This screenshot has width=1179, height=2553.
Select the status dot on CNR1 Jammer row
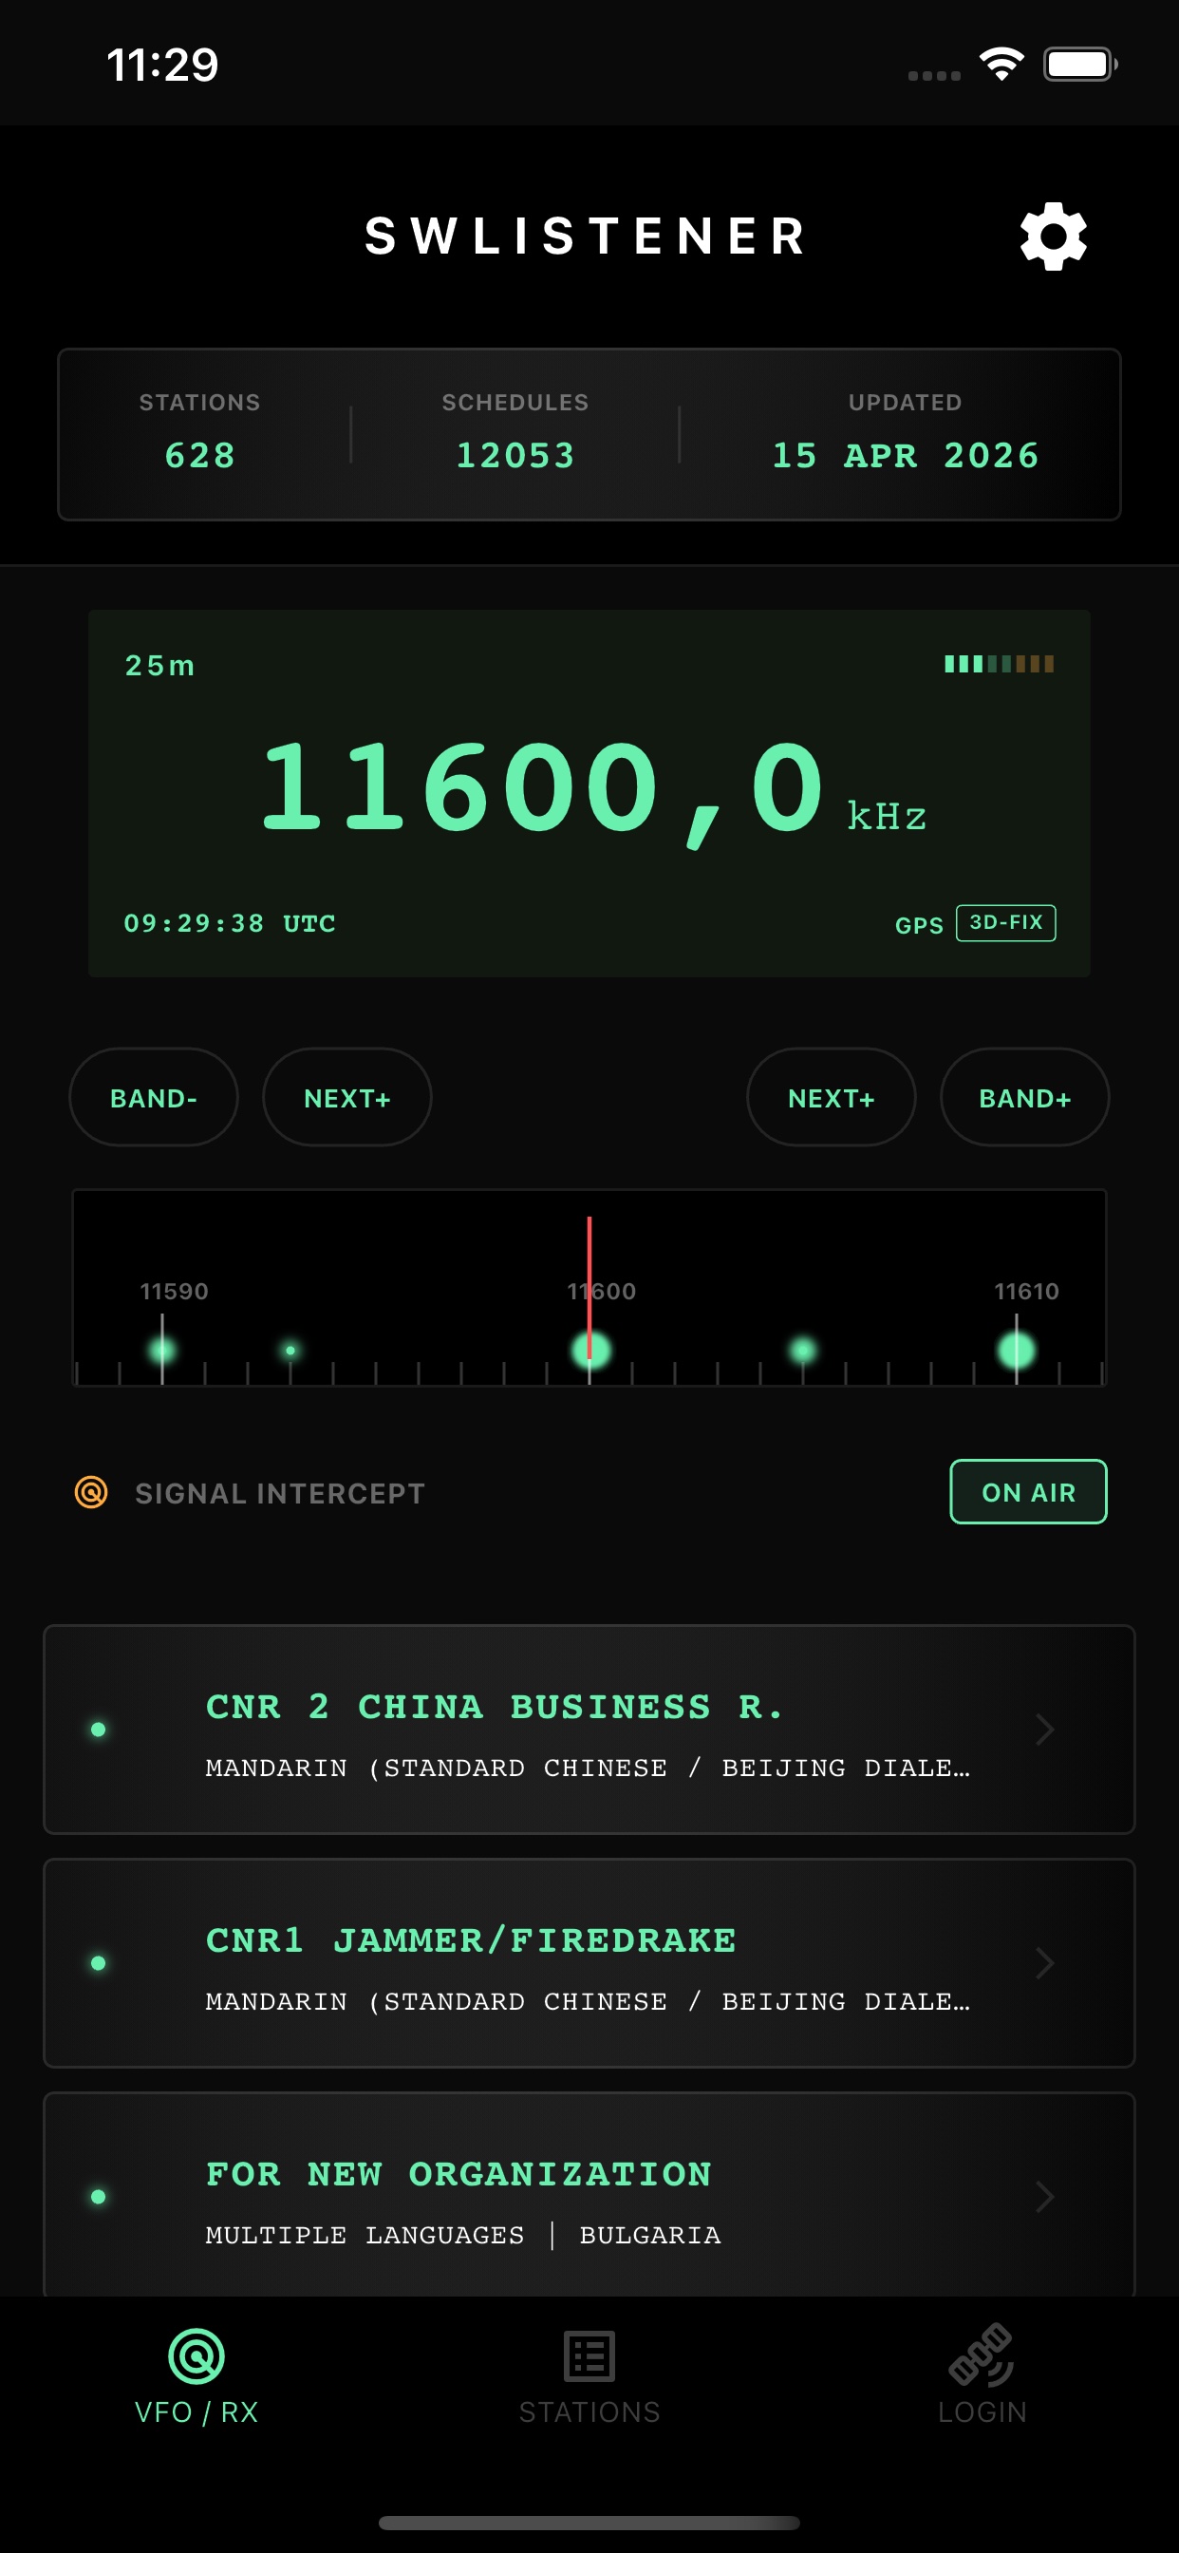click(x=98, y=1963)
